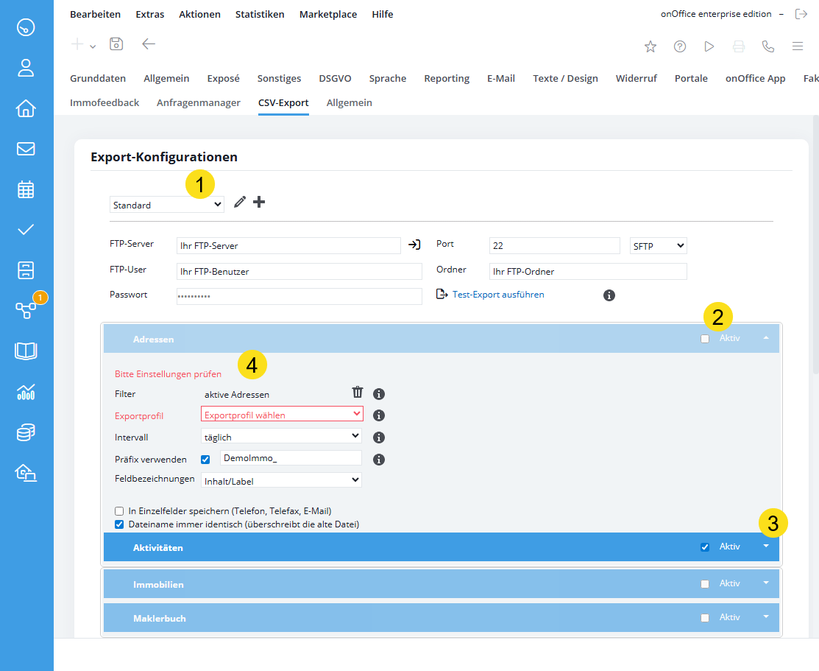Open the SFTP protocol dropdown

[x=659, y=246]
